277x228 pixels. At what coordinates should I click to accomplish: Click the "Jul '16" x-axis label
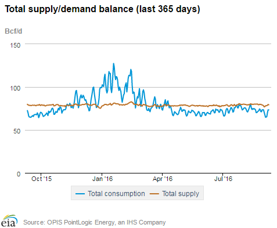pos(223,179)
